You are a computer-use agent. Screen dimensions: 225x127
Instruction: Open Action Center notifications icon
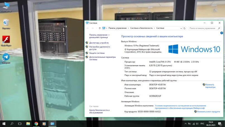pyautogui.click(x=220, y=124)
